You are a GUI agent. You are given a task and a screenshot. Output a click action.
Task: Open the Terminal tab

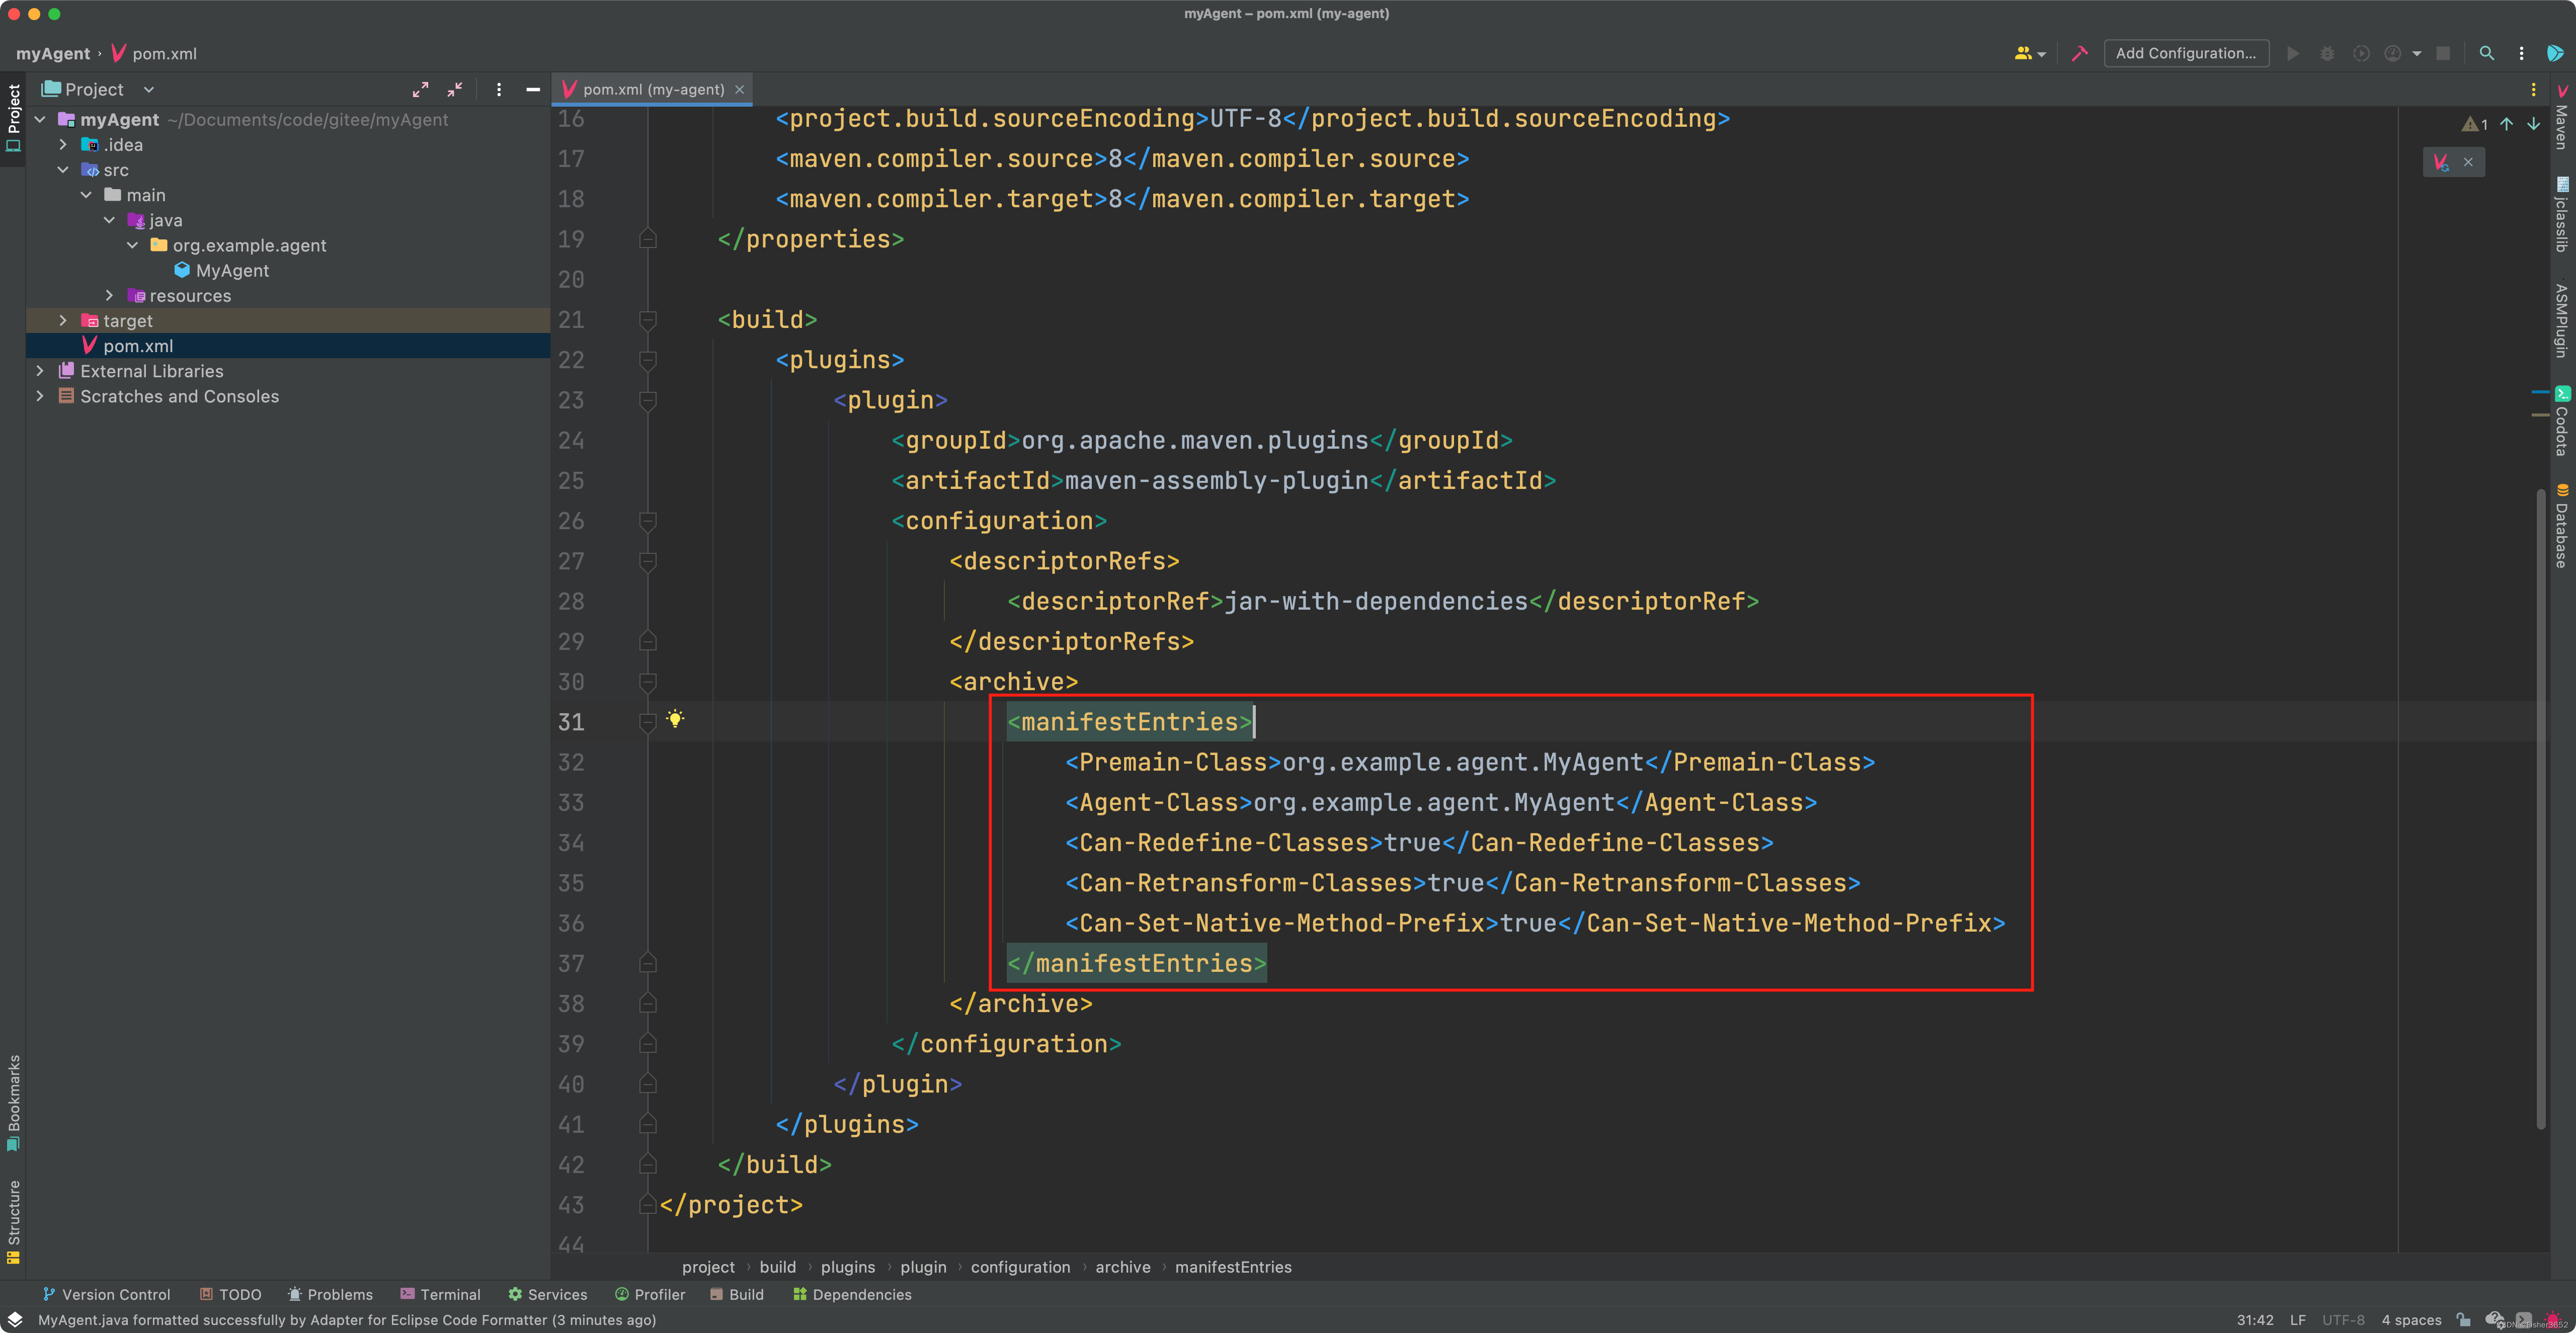(x=440, y=1294)
